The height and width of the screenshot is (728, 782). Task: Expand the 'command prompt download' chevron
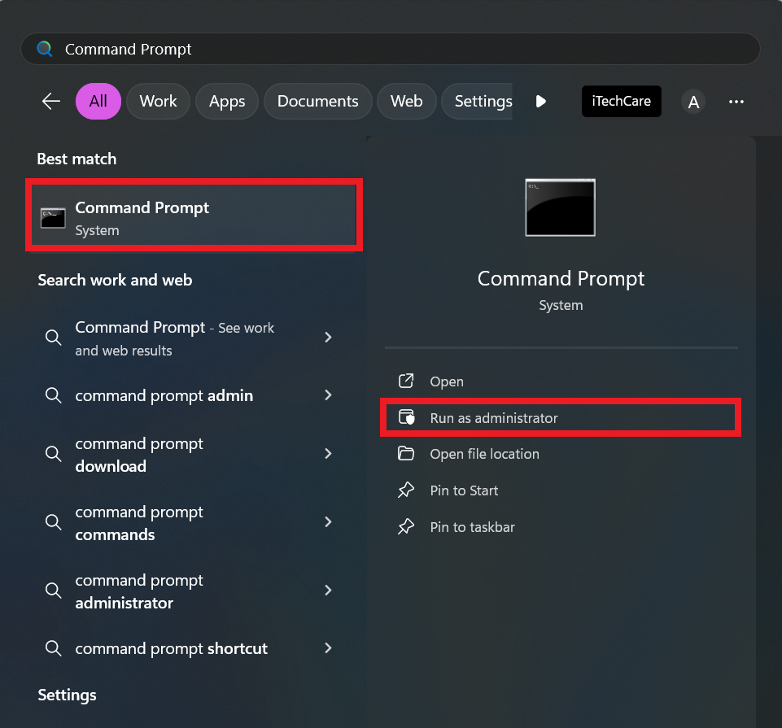[328, 454]
